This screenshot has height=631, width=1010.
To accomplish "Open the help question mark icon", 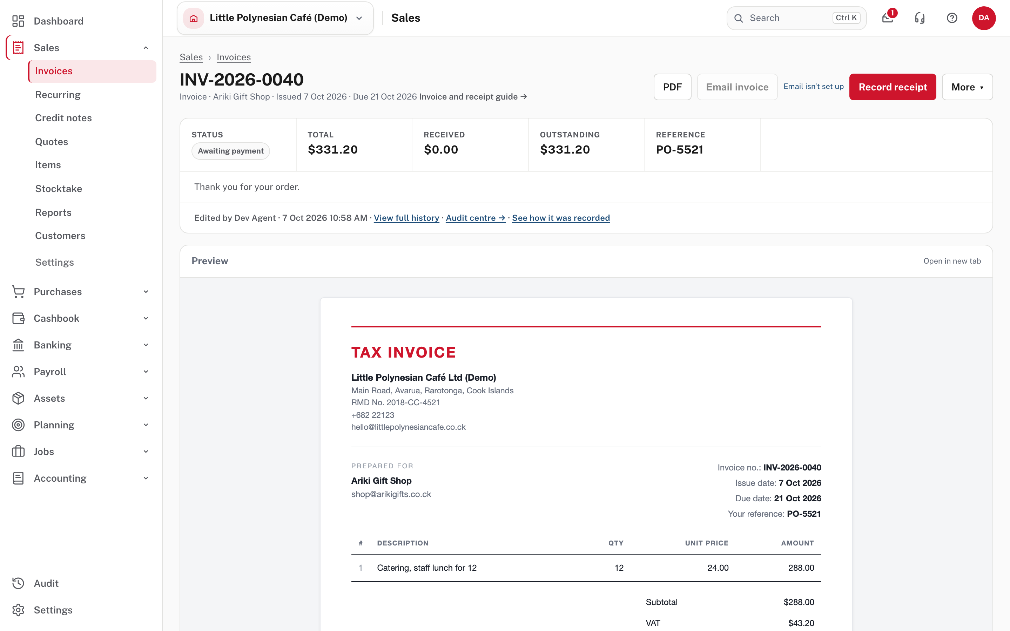I will coord(952,18).
